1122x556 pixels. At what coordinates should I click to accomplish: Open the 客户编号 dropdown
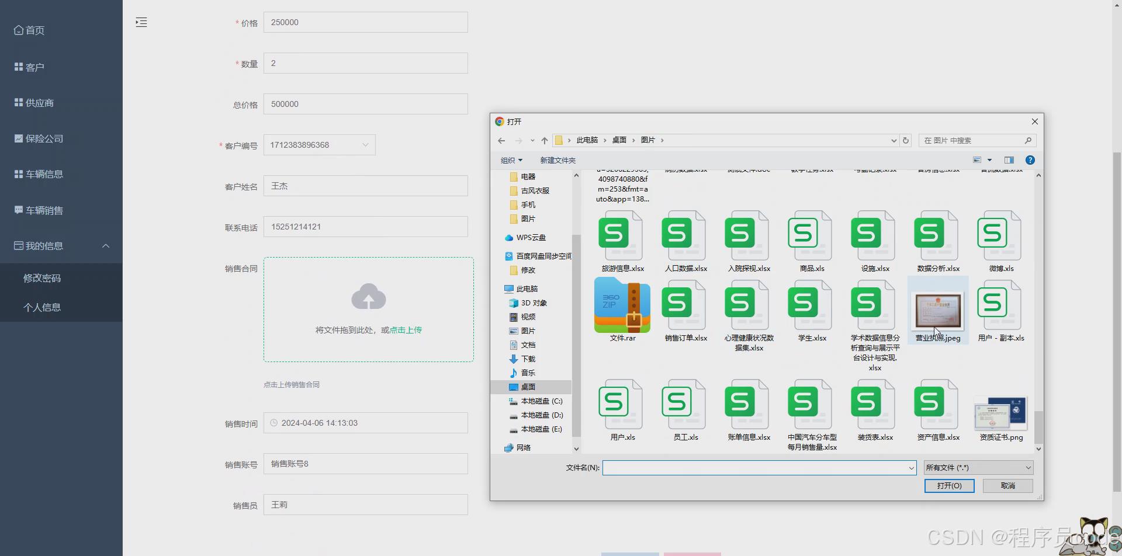(319, 145)
